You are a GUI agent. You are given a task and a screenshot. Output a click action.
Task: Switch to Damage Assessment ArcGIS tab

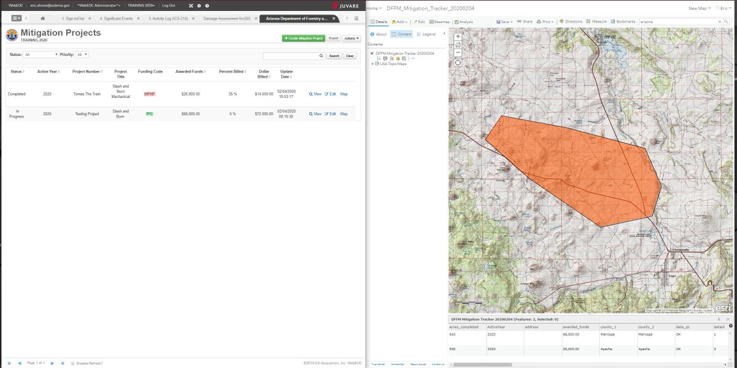[x=227, y=19]
